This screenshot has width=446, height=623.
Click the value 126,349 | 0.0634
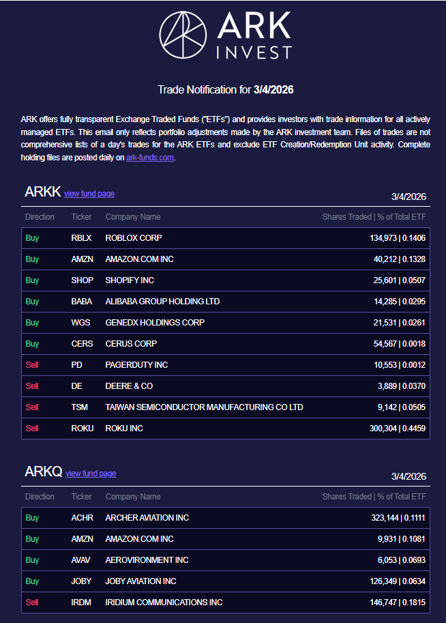point(398,581)
